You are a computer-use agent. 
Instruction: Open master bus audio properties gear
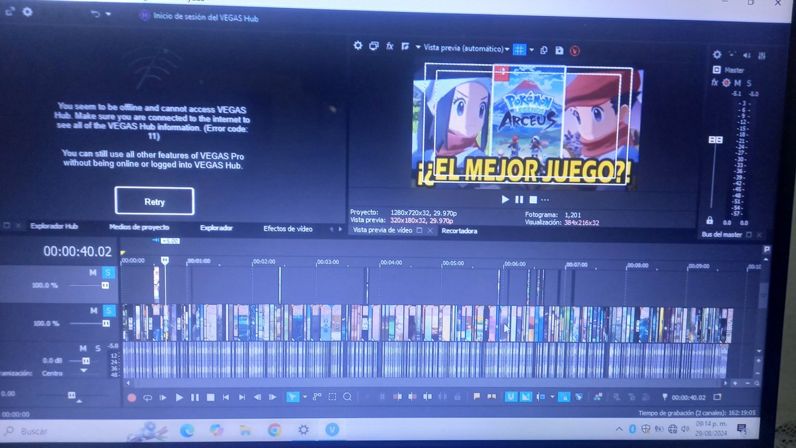point(716,54)
